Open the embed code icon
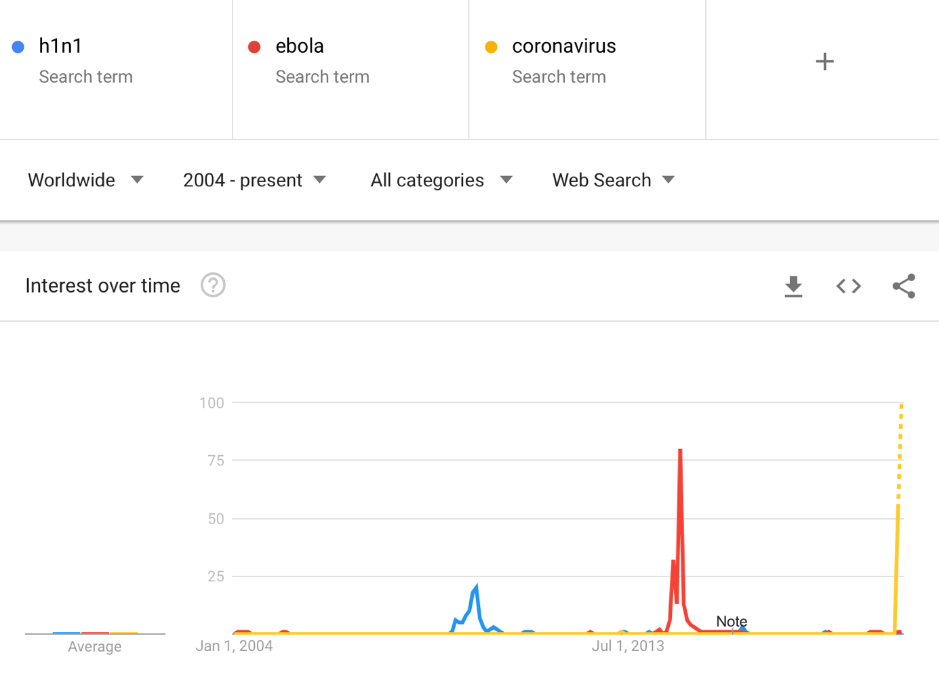This screenshot has width=939, height=676. coord(848,287)
